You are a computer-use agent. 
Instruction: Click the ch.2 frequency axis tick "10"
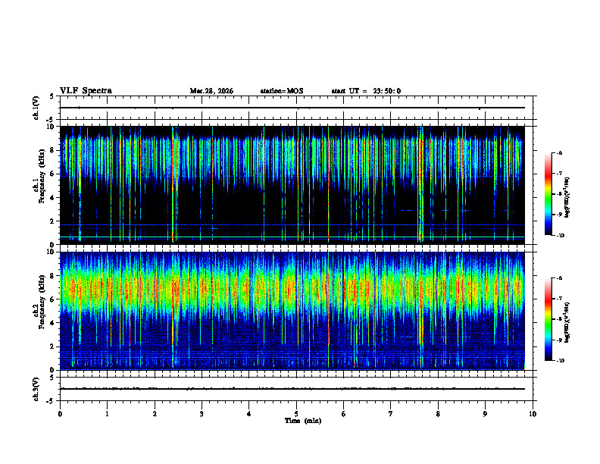tap(51, 252)
